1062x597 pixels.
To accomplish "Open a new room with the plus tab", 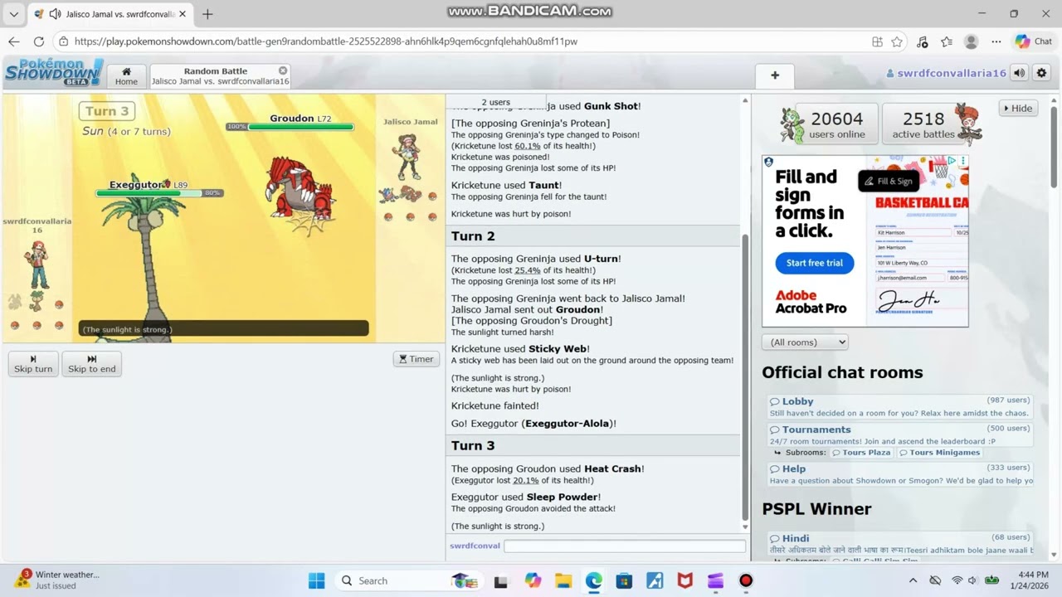I will coord(775,75).
